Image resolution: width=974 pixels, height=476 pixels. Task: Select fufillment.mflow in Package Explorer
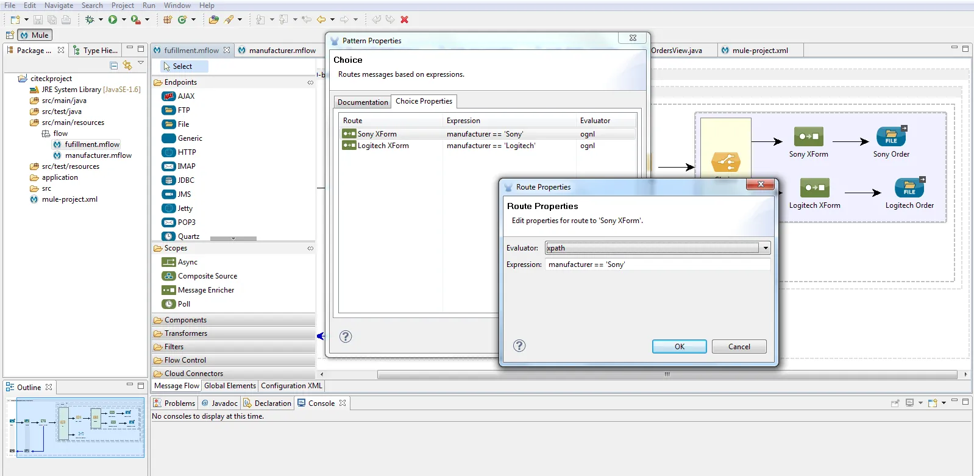click(x=87, y=144)
